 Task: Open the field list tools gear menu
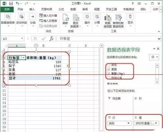(154, 57)
